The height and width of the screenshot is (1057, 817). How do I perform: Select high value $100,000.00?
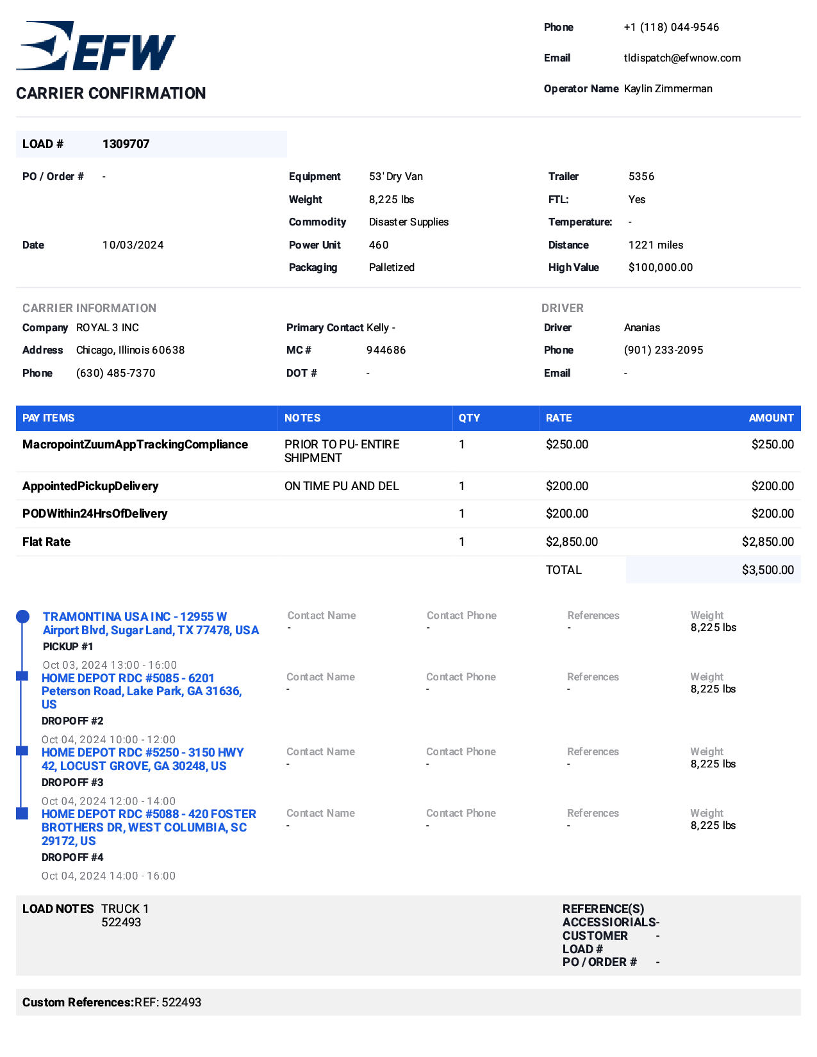point(661,267)
